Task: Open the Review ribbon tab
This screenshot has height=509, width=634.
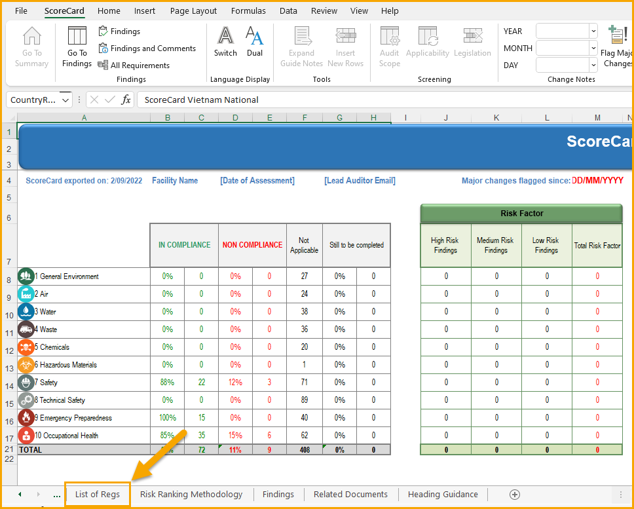Action: click(x=324, y=11)
